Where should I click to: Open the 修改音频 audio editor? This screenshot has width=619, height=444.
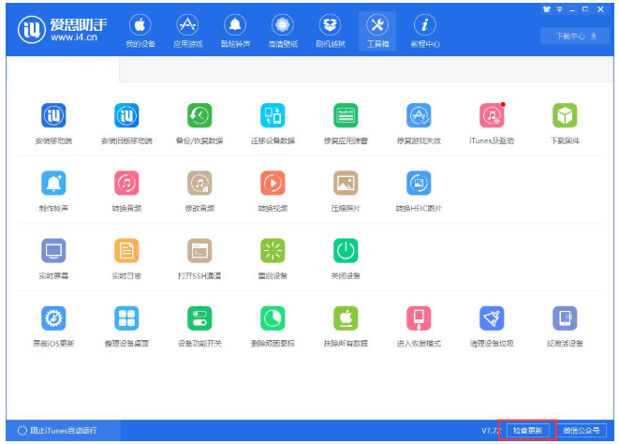pyautogui.click(x=199, y=191)
